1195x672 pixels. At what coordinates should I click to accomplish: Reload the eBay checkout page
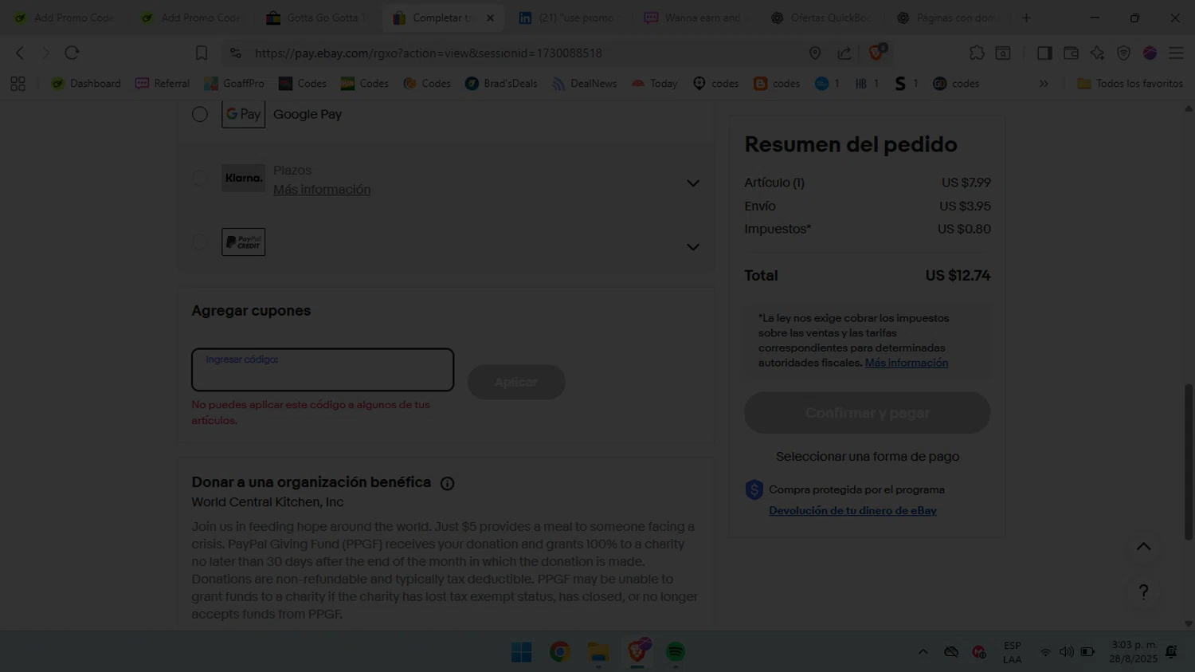[72, 53]
